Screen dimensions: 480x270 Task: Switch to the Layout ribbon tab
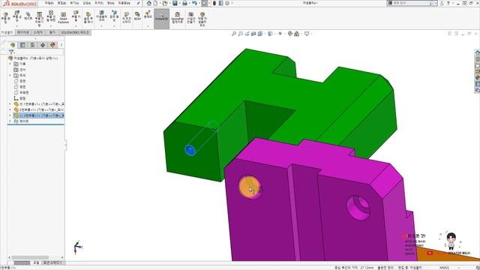point(23,32)
